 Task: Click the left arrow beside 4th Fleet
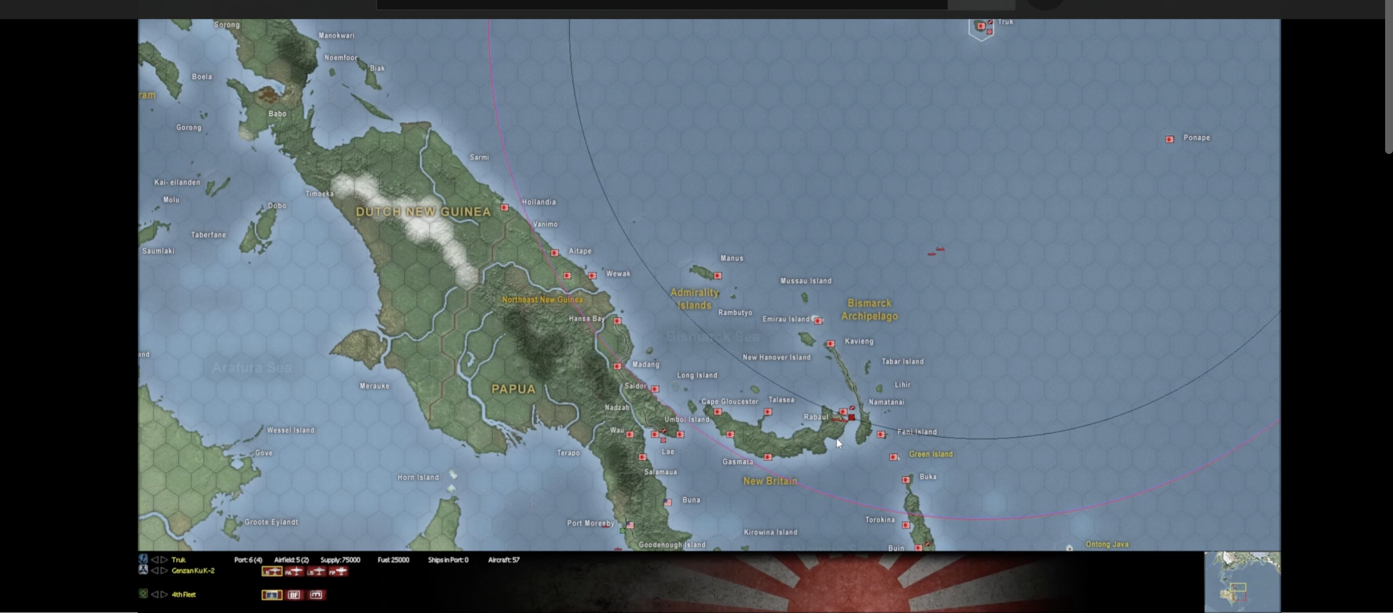pyautogui.click(x=155, y=595)
